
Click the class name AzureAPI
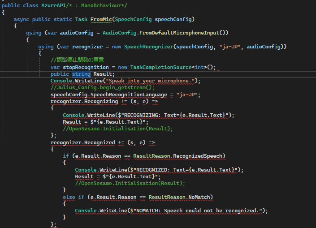pos(54,5)
